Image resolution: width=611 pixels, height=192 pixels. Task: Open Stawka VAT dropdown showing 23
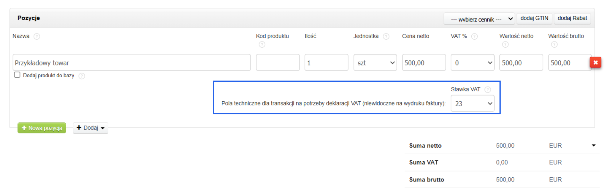point(472,104)
